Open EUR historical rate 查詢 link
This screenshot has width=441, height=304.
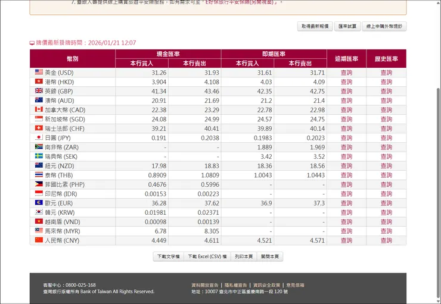(x=386, y=203)
